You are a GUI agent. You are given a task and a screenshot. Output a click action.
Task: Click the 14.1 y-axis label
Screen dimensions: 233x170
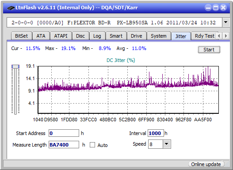pyautogui.click(x=30, y=78)
